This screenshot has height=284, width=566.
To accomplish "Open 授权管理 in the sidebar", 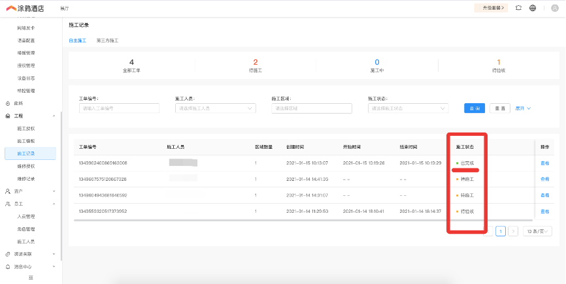I will 26,65.
